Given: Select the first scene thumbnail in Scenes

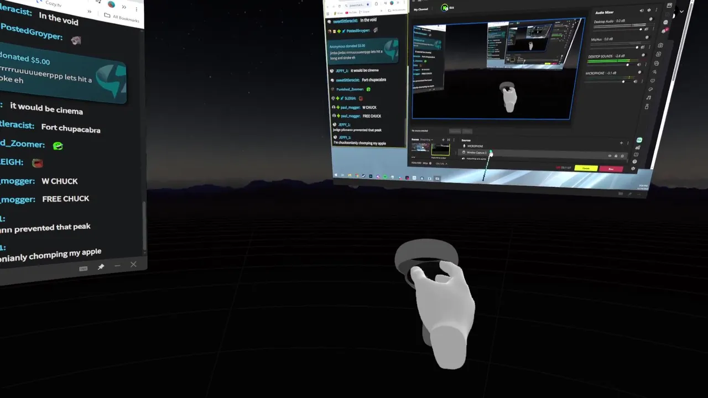Looking at the screenshot, I should tap(420, 147).
